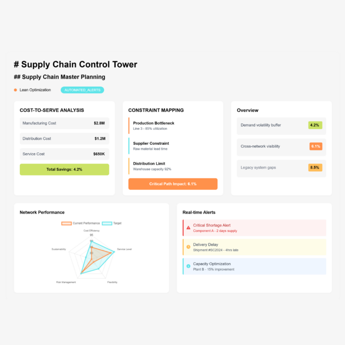Click the orange Lean Optimization status dot
345x345 pixels.
[x=15, y=90]
